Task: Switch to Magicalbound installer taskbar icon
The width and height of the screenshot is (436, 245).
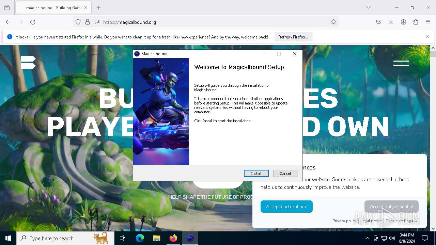Action: (190, 238)
